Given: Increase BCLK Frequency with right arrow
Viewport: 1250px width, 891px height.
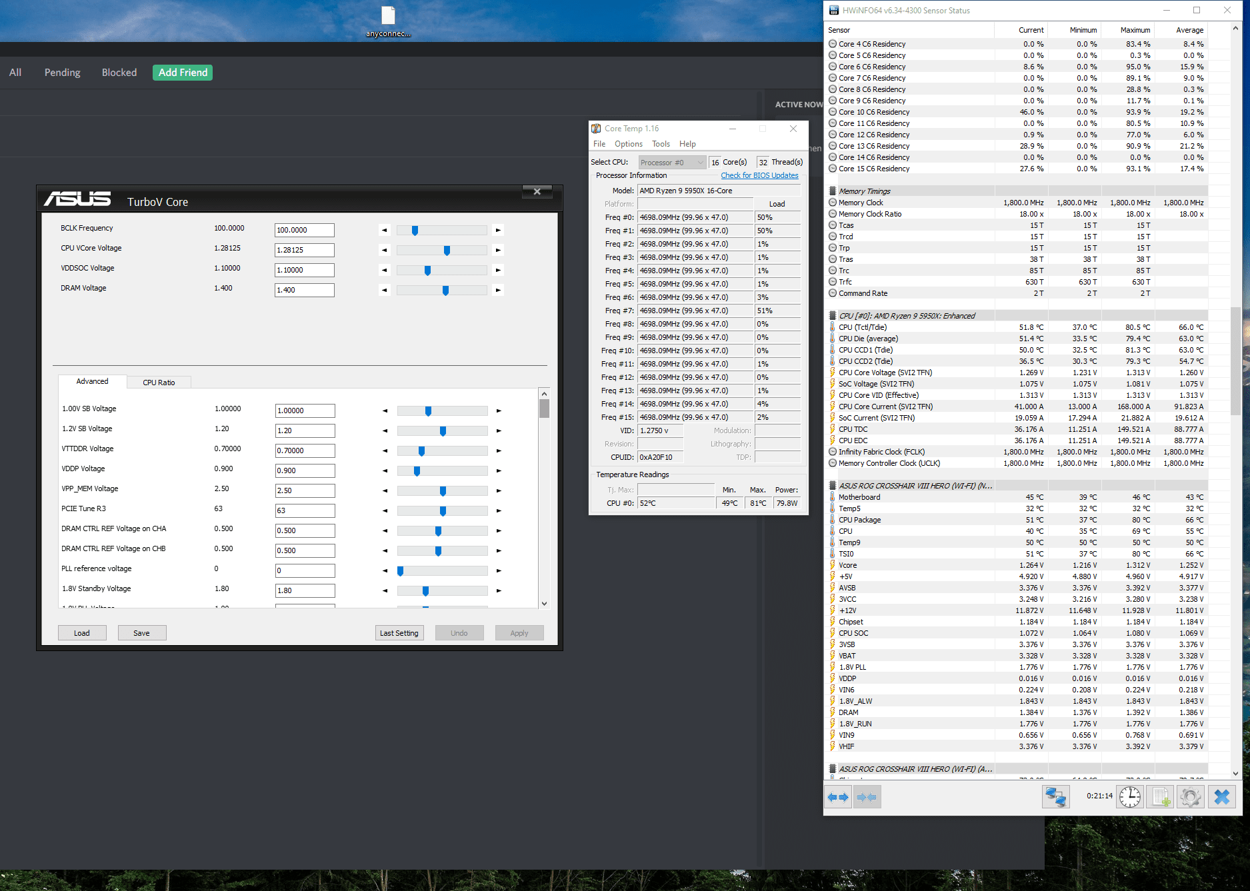Looking at the screenshot, I should coord(498,231).
